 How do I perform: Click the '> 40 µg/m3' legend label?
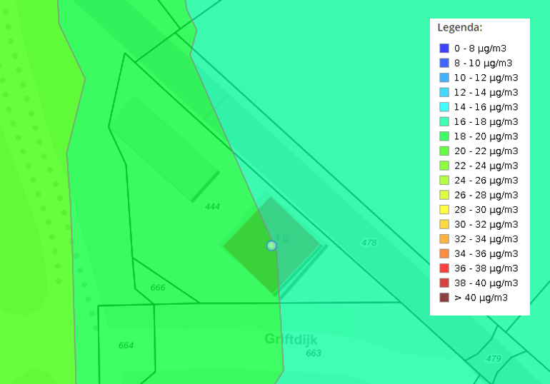(x=481, y=298)
